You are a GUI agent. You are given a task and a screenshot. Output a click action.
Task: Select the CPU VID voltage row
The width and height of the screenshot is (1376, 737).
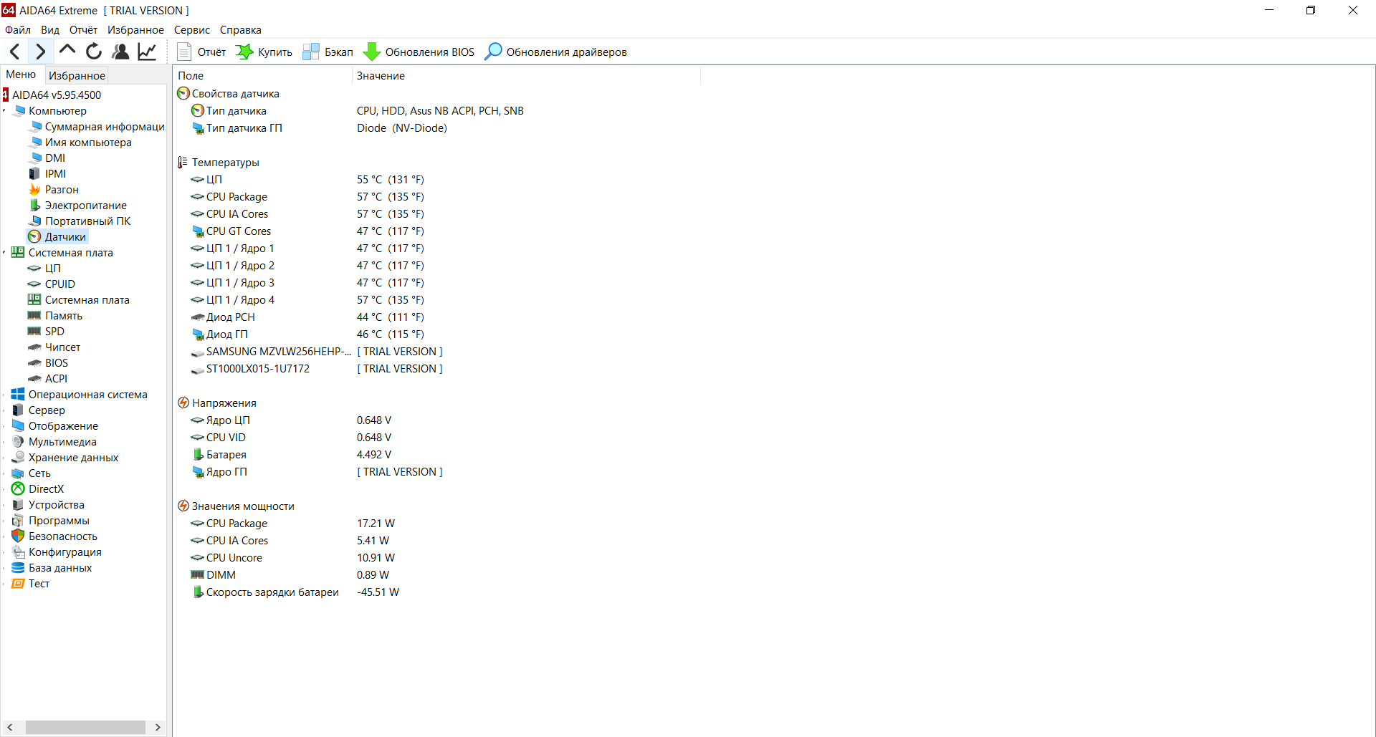(292, 438)
